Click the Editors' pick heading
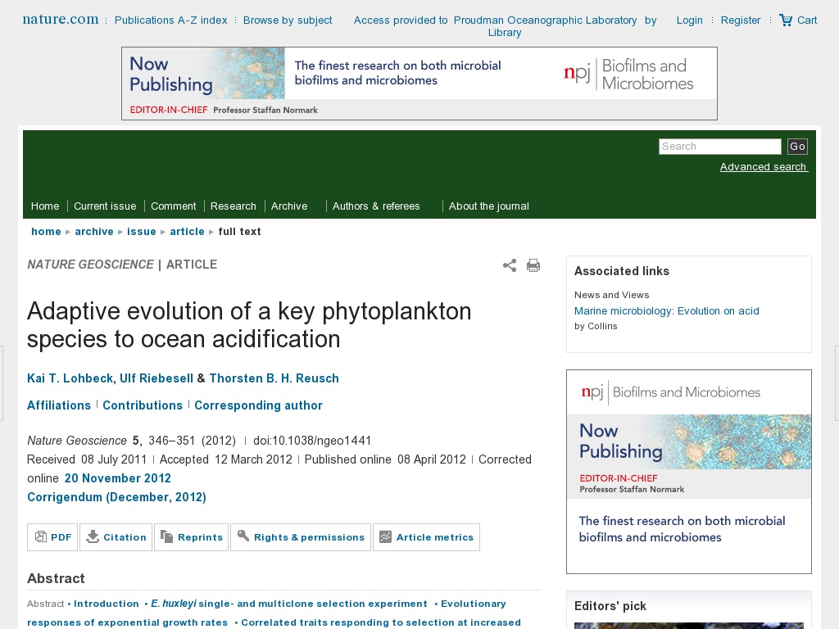Image resolution: width=839 pixels, height=629 pixels. [610, 606]
